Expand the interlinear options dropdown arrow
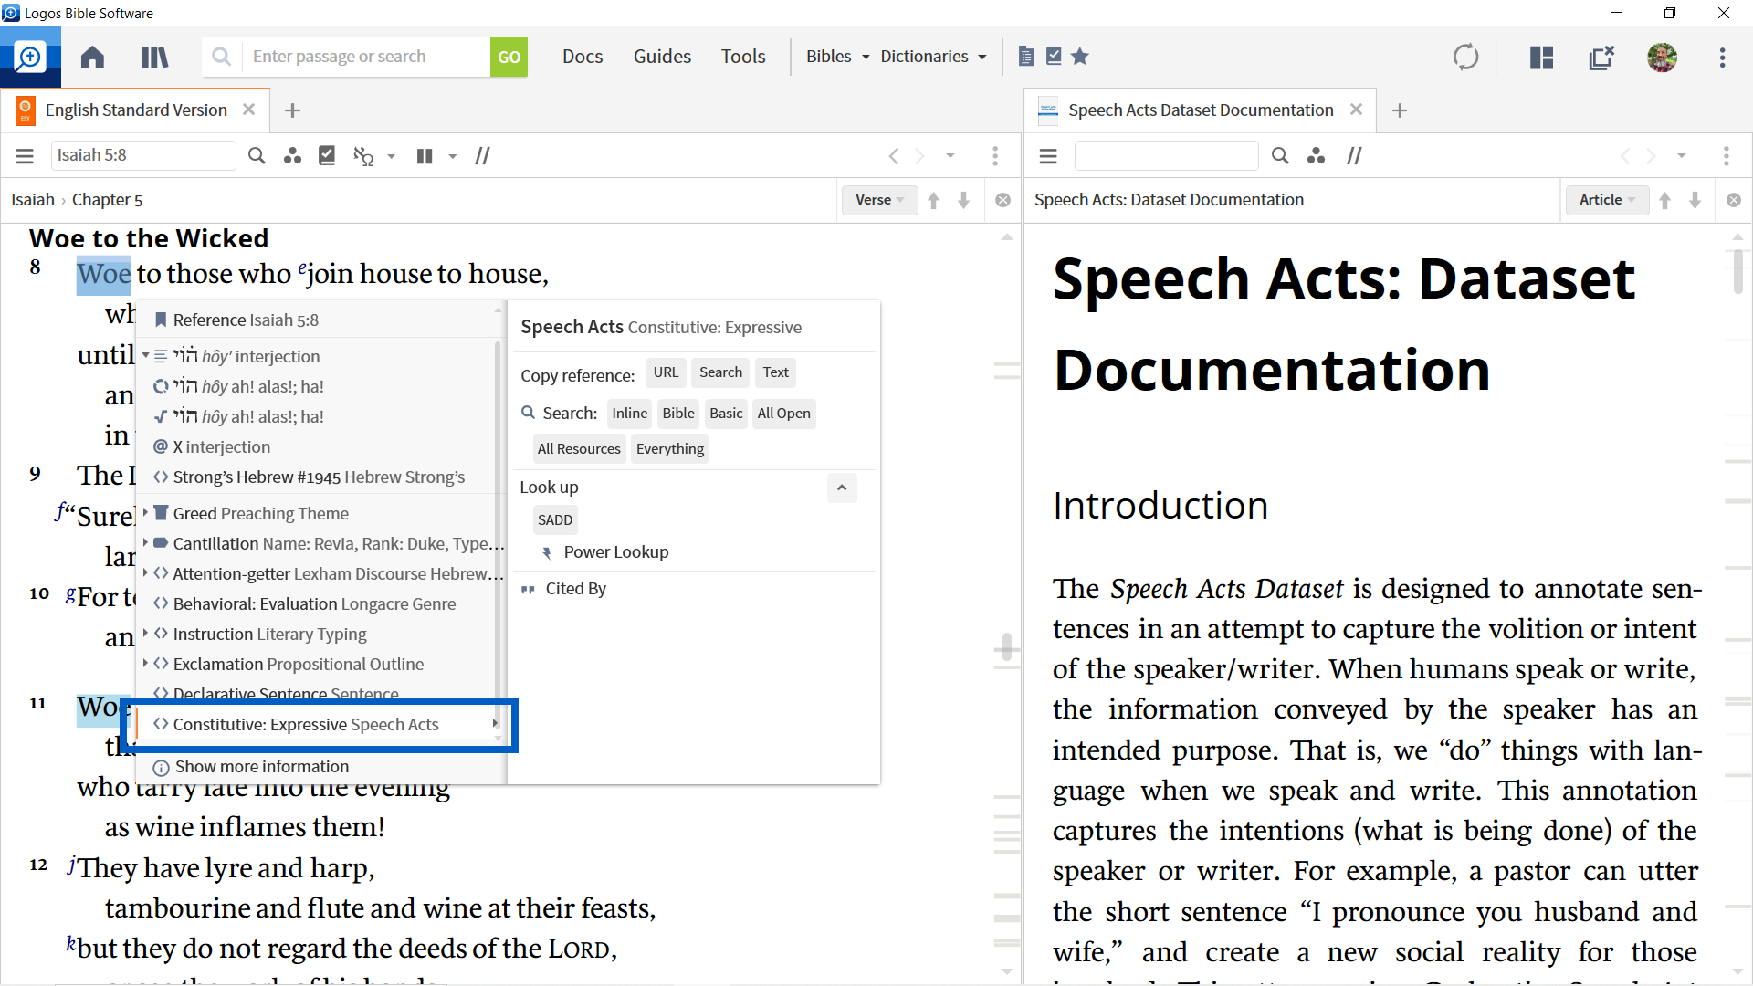Viewport: 1753px width, 986px height. [391, 156]
